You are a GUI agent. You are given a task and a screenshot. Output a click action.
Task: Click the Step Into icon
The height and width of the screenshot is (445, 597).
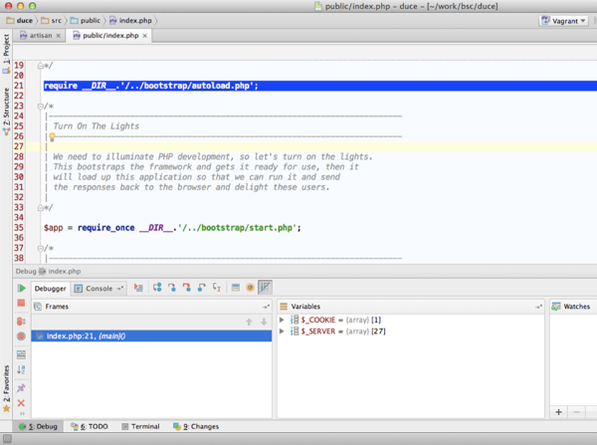pyautogui.click(x=171, y=288)
